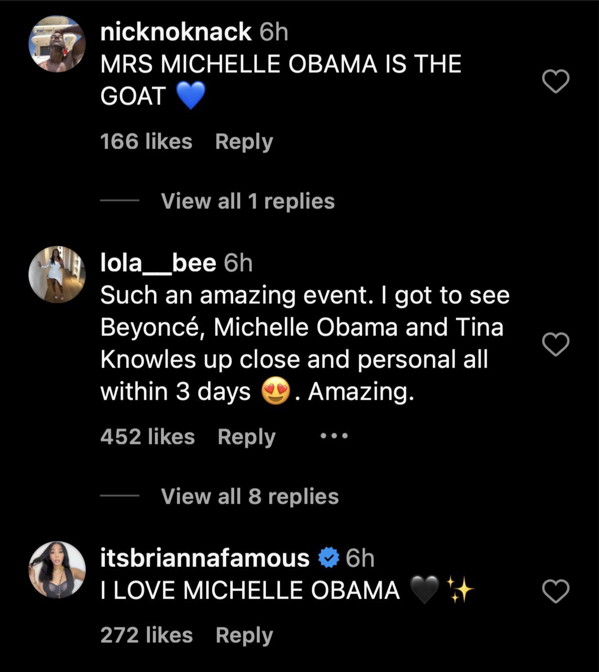Expand View all 8 replies
The height and width of the screenshot is (672, 599).
pyautogui.click(x=250, y=496)
